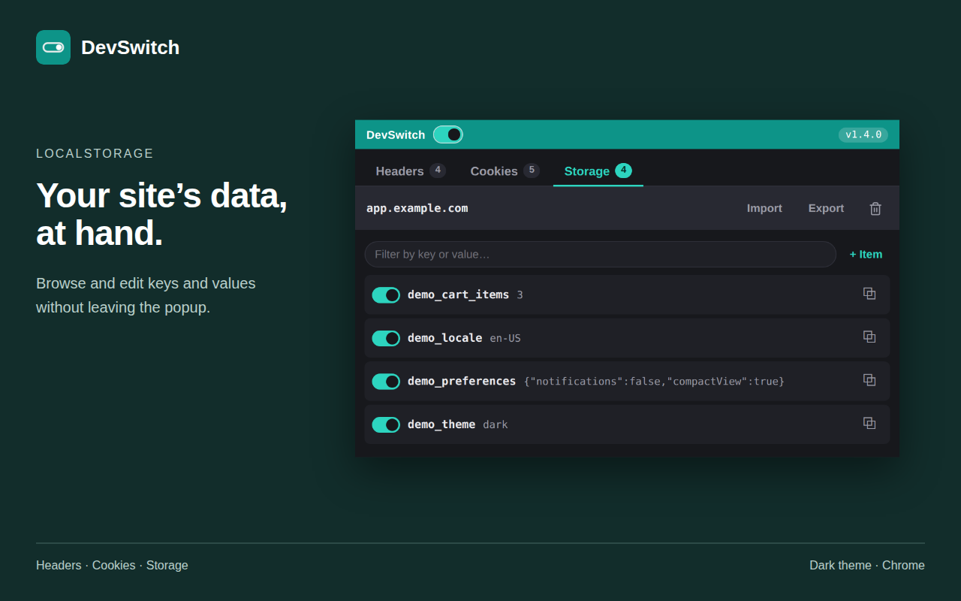Viewport: 961px width, 601px height.
Task: Turn off the demo_preferences item
Action: (386, 381)
